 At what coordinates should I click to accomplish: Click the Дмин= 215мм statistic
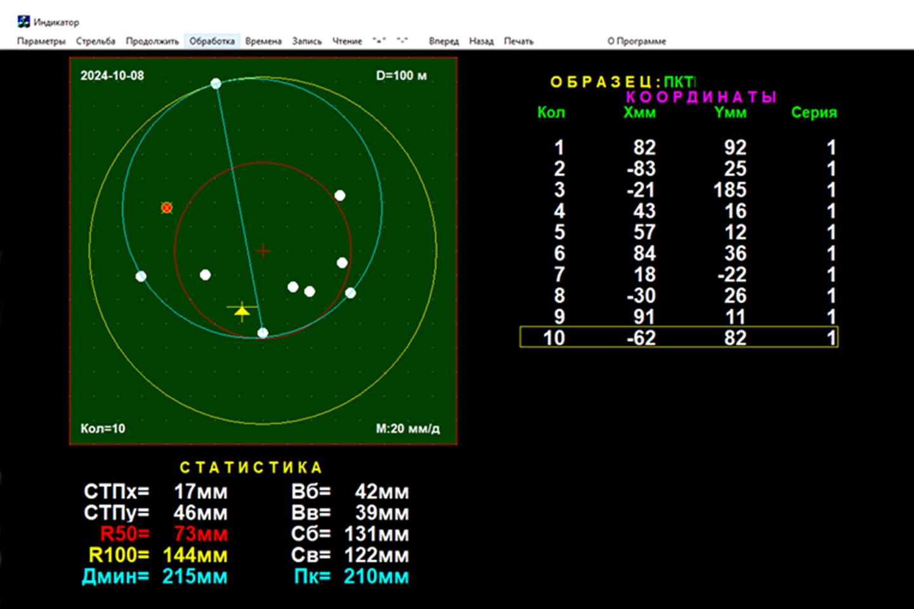pyautogui.click(x=154, y=576)
